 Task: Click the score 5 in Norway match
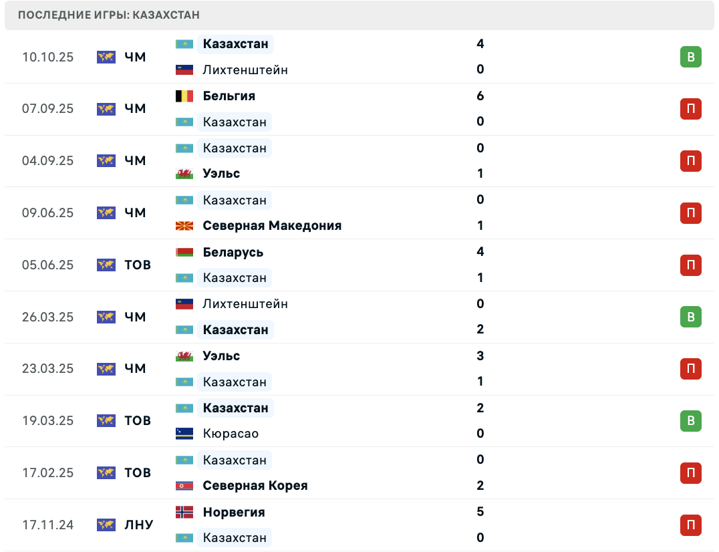tap(480, 513)
